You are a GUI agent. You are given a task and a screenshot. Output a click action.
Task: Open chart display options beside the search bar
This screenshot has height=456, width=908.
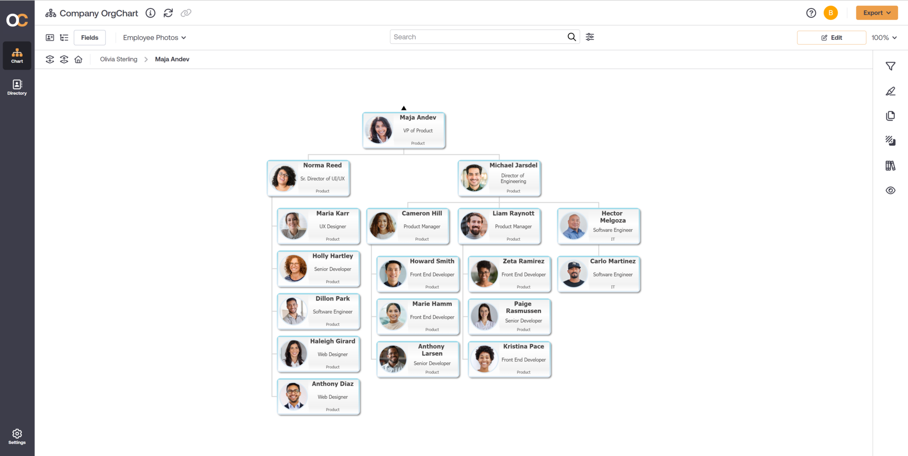[590, 37]
